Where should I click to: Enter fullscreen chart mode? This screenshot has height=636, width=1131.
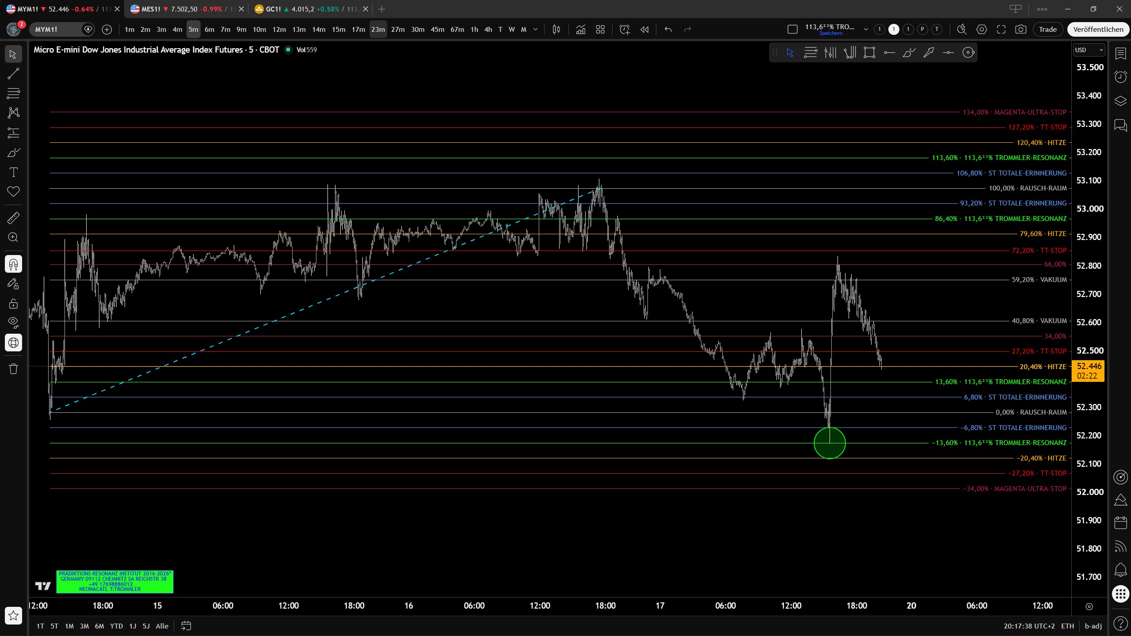tap(1001, 30)
